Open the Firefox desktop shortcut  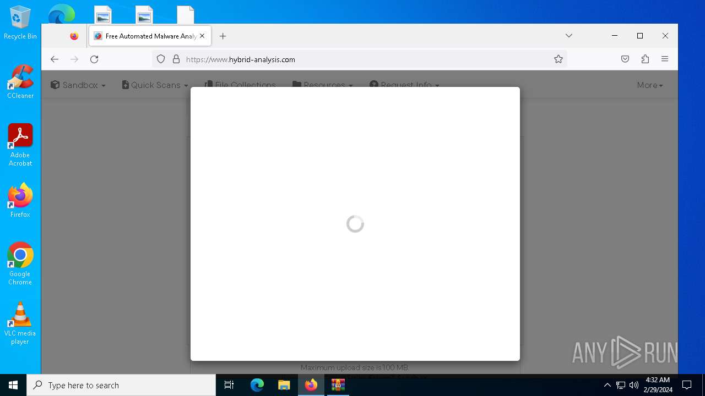point(20,201)
